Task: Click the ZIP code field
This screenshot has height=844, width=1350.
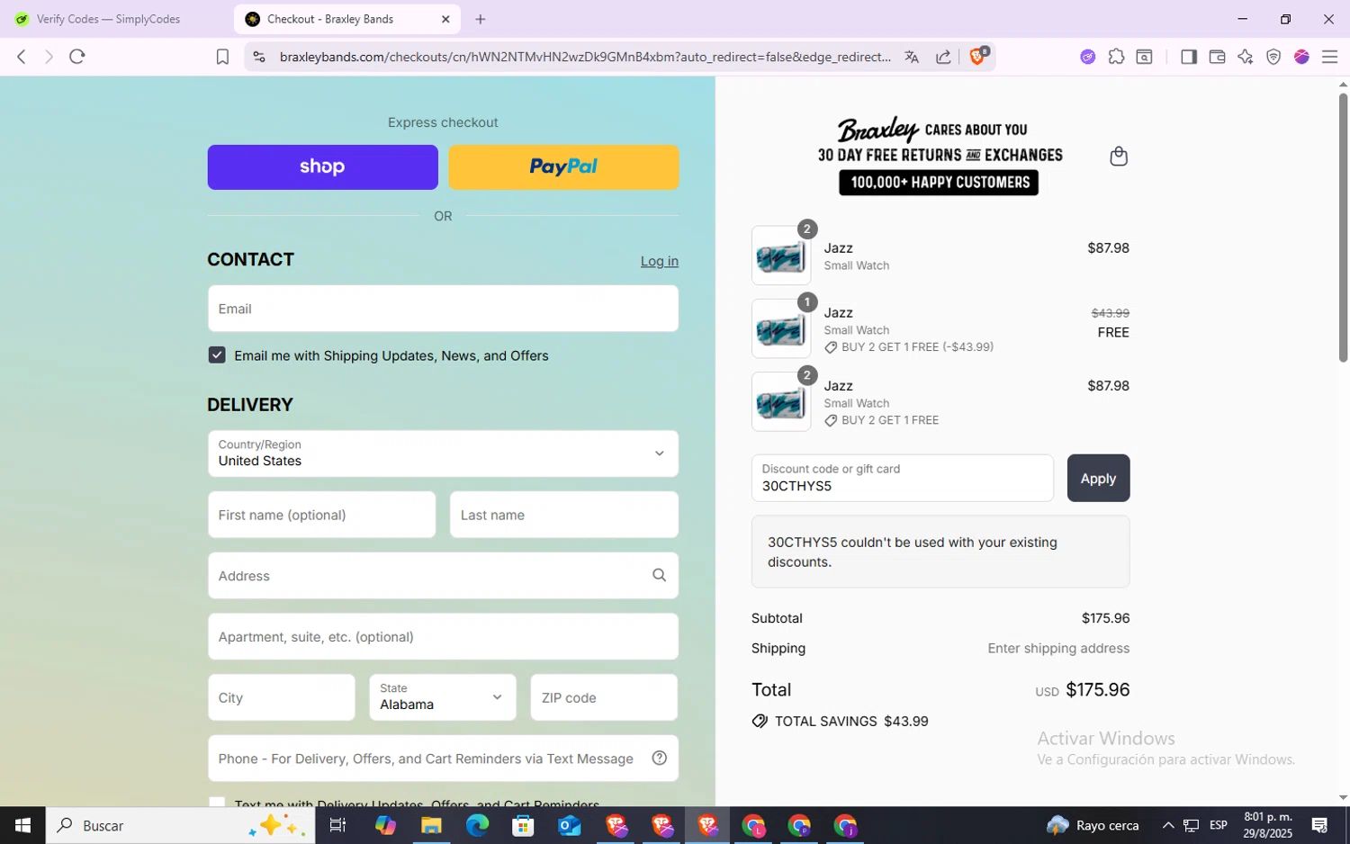Action: tap(604, 697)
